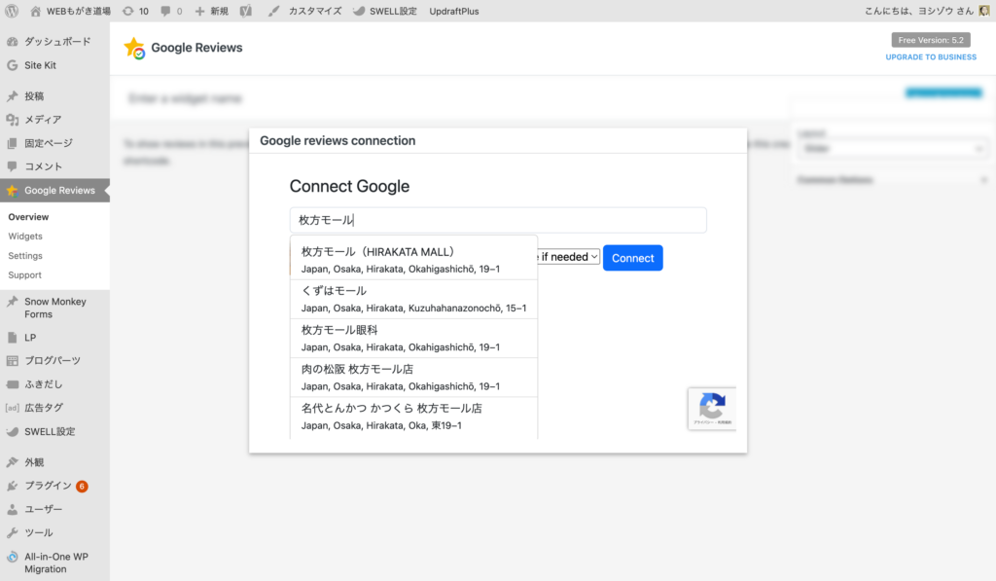996x581 pixels.
Task: Open the Support submenu item
Action: coord(24,274)
